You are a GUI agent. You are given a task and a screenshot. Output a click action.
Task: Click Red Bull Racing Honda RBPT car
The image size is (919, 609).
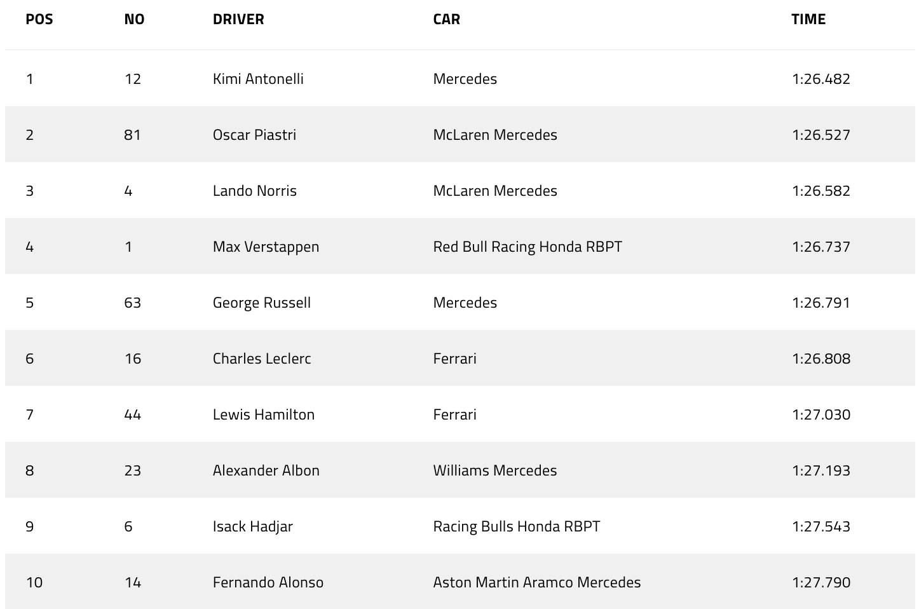click(528, 247)
